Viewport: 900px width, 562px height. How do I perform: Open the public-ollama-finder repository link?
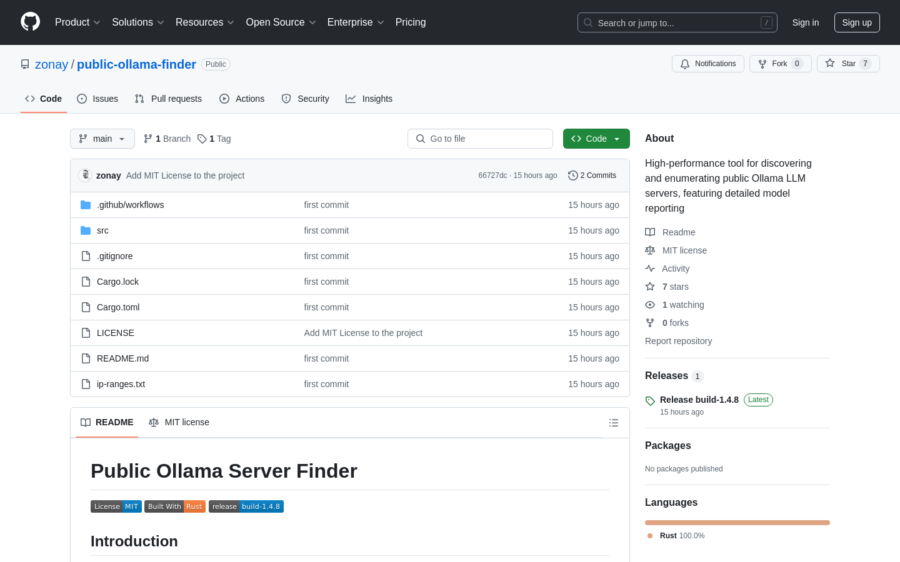136,64
